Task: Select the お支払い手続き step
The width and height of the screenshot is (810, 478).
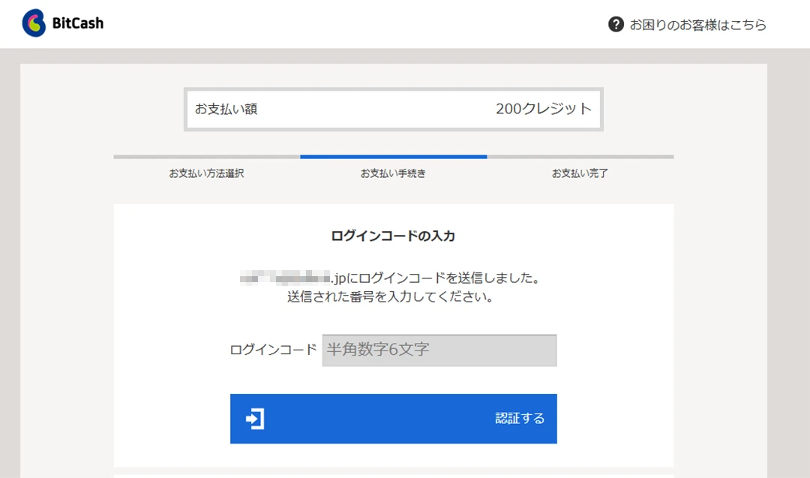Action: (393, 173)
